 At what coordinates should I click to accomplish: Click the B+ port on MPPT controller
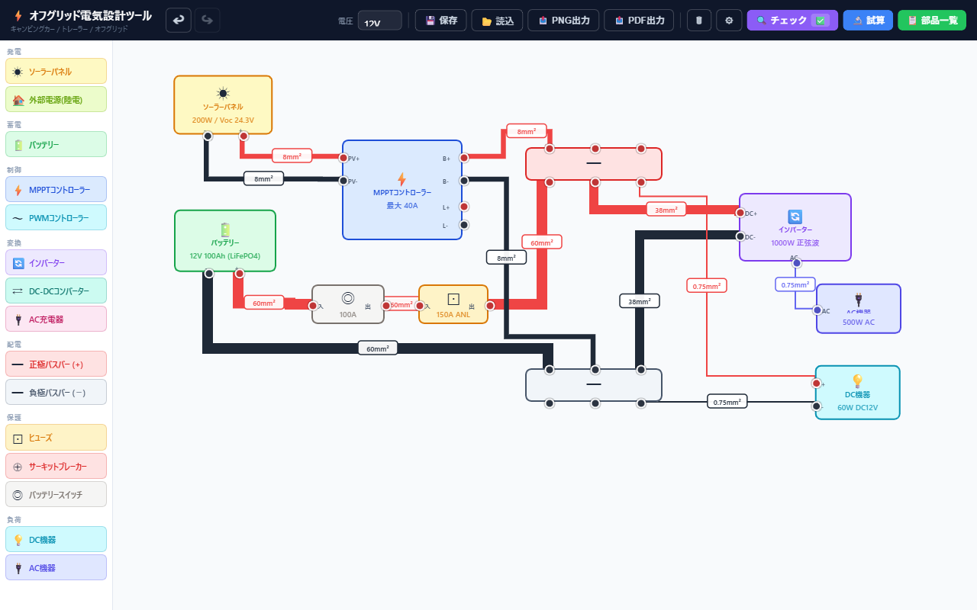[x=463, y=158]
